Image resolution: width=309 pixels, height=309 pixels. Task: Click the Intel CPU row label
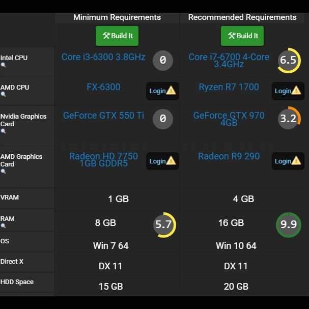click(14, 58)
